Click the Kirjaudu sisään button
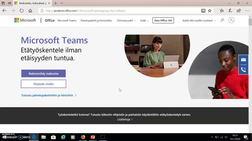Viewport: 252px width, 141px height. click(43, 84)
